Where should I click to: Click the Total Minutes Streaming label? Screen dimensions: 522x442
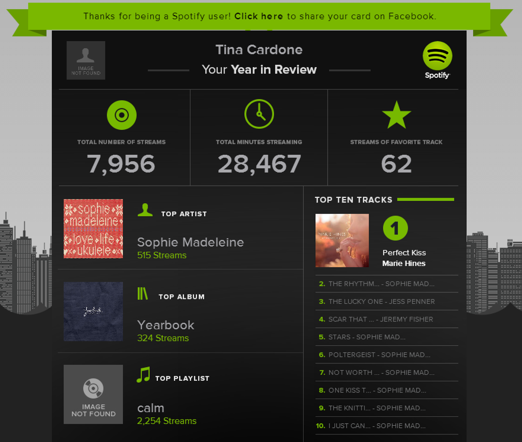pos(259,142)
